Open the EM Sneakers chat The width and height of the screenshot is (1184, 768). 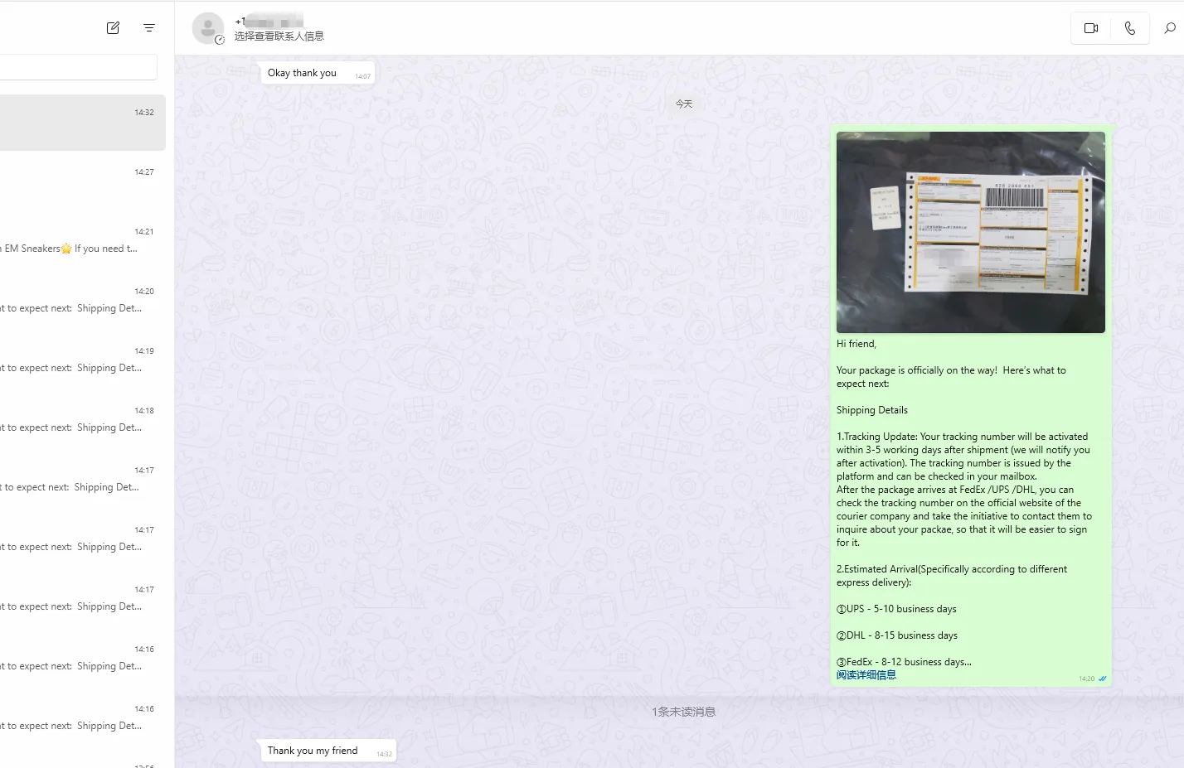coord(81,242)
